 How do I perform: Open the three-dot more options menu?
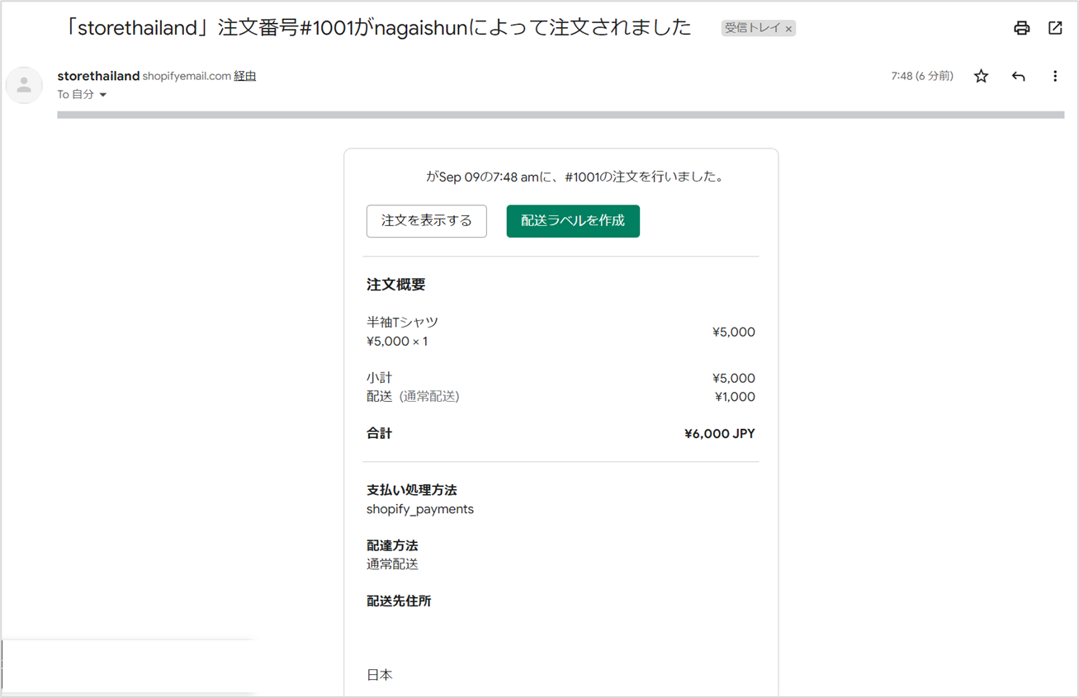click(1055, 76)
